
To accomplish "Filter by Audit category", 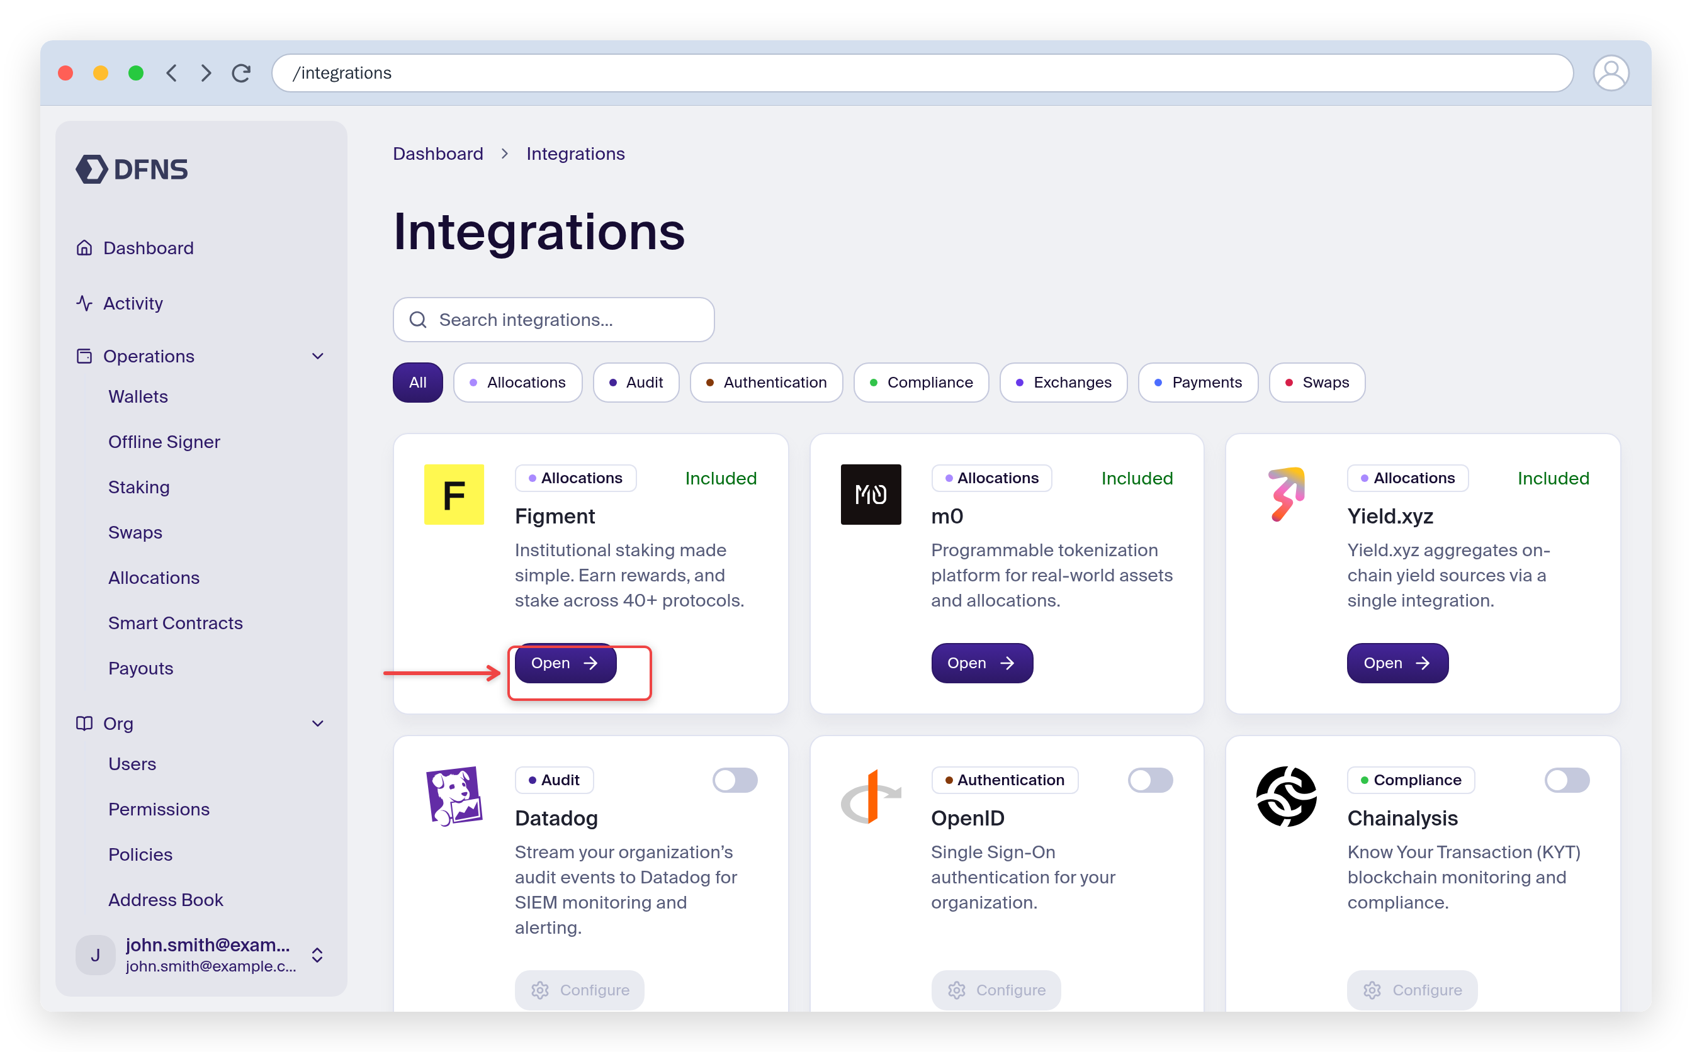I will (636, 382).
